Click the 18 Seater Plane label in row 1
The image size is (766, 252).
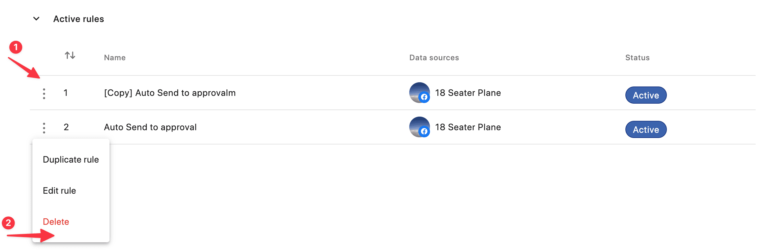pyautogui.click(x=468, y=93)
